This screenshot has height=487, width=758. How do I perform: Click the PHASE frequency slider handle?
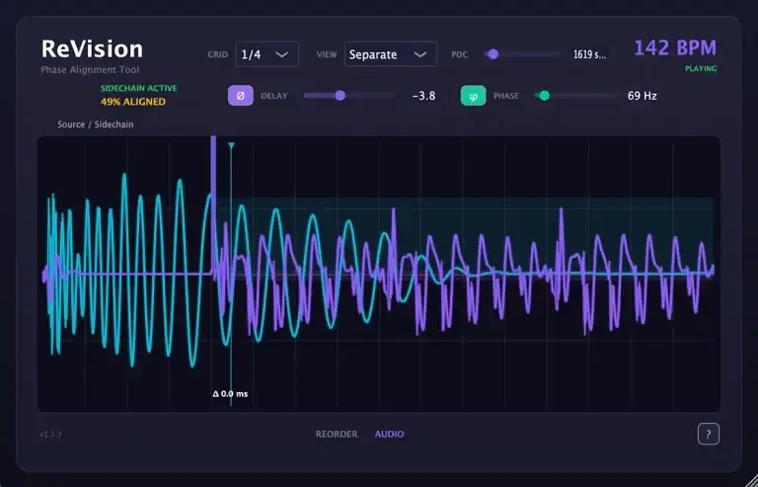pyautogui.click(x=545, y=95)
